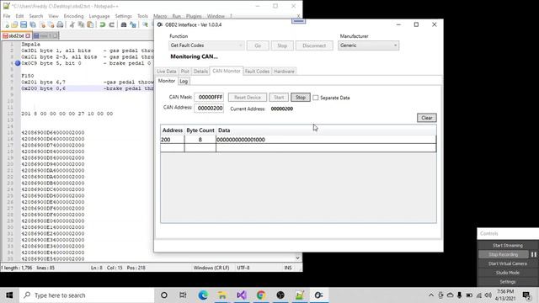Click the Open file icon in Notepad++ toolbar
Image resolution: width=539 pixels, height=303 pixels.
[14, 24]
